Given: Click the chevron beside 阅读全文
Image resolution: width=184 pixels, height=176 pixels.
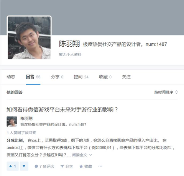Looking at the screenshot, I should 90,155.
